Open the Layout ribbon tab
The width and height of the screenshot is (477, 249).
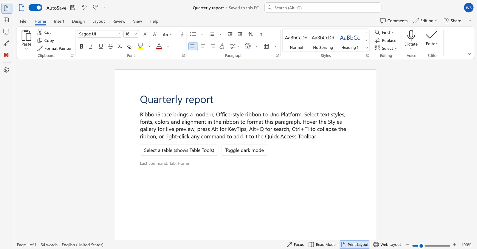(x=98, y=21)
